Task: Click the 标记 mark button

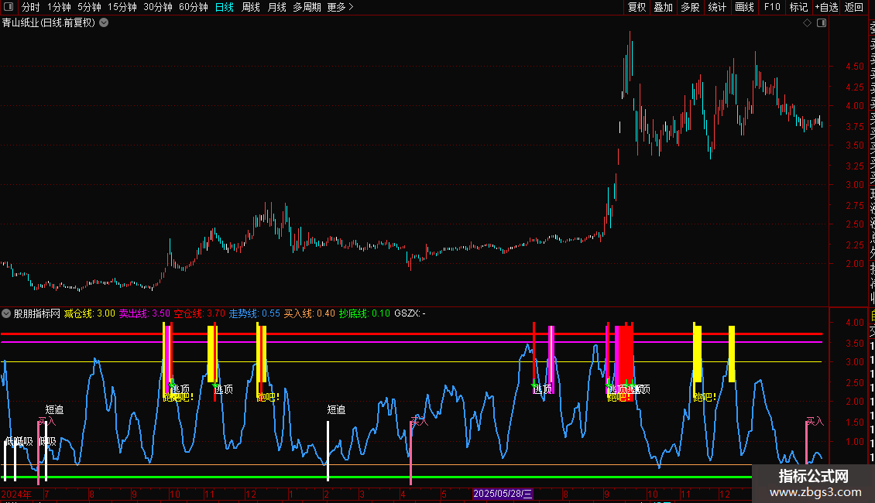Action: point(798,7)
